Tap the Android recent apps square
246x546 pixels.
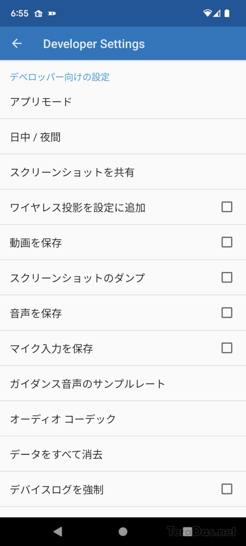pyautogui.click(x=188, y=531)
